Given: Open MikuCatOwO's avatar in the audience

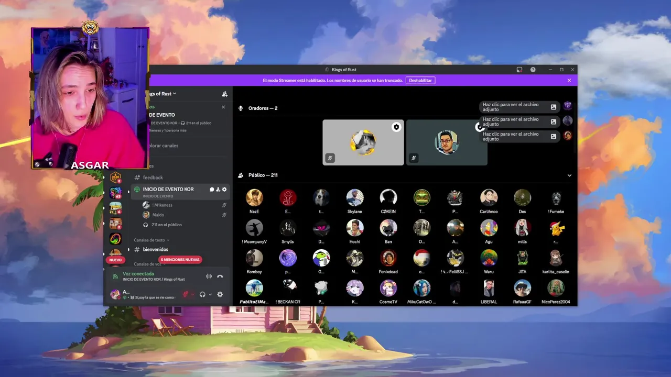Looking at the screenshot, I should click(422, 288).
